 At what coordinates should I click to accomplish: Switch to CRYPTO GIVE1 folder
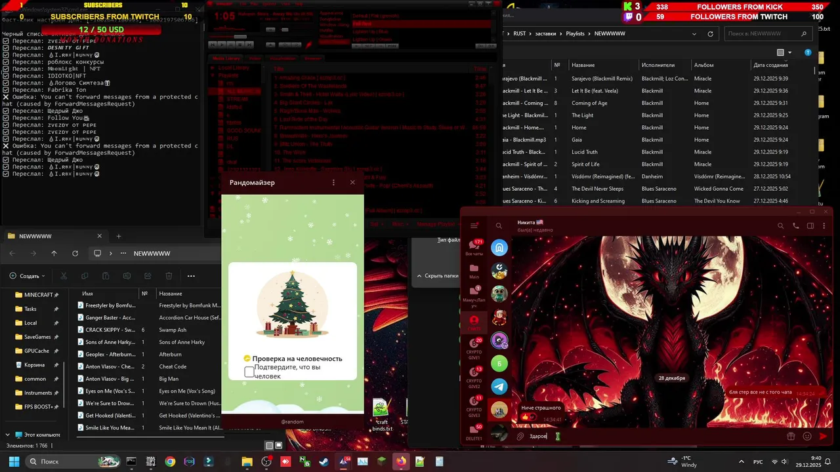tap(474, 348)
